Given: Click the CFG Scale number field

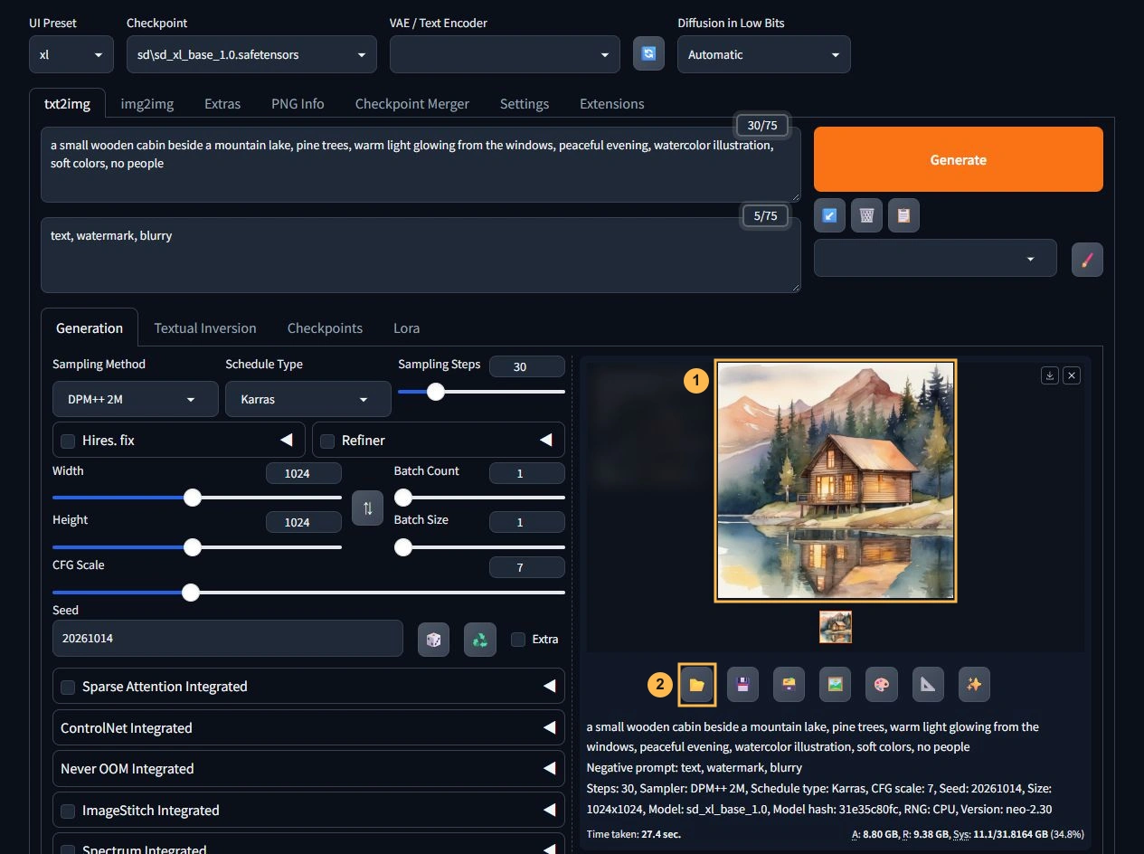Looking at the screenshot, I should [x=527, y=567].
